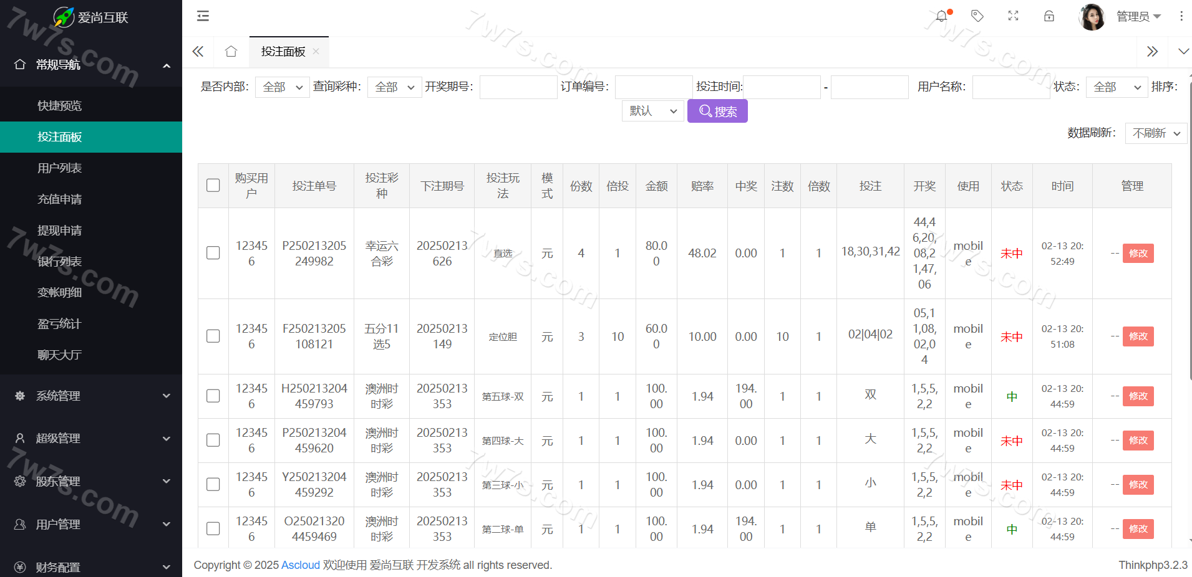Expand the 系统管理 sidebar section

coord(91,396)
